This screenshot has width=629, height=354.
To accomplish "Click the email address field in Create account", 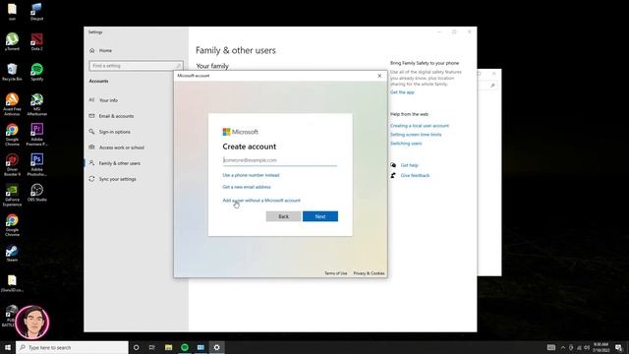I will pyautogui.click(x=279, y=160).
